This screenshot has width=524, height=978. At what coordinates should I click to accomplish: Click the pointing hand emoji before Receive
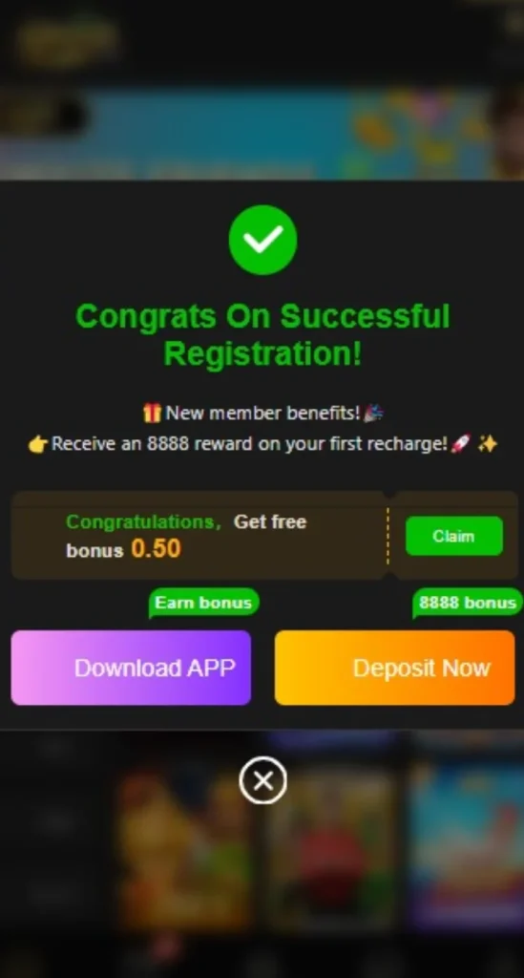(x=38, y=445)
